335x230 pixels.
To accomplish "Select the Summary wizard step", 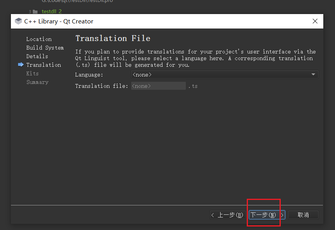I will (x=37, y=82).
